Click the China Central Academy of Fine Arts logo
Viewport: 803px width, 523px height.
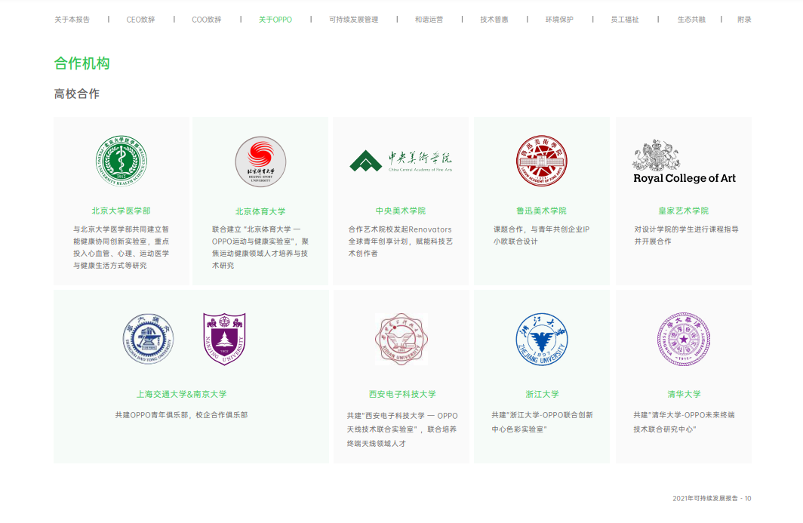(401, 161)
